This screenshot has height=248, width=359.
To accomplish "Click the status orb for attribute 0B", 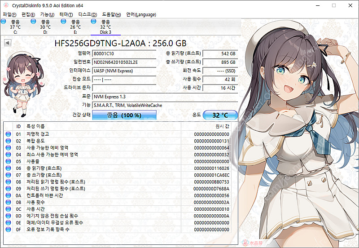I will (8, 202).
